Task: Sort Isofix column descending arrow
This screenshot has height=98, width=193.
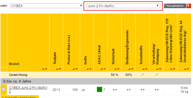Action: coord(91,69)
